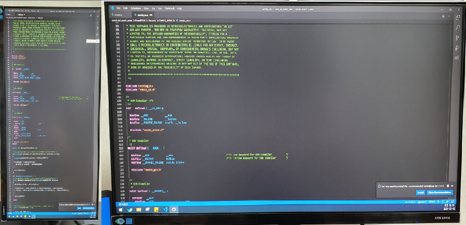Viewport: 466px width, 225px height.
Task: Click the cmsis_os.c breadcrumb on the right monitor
Action: point(184,21)
